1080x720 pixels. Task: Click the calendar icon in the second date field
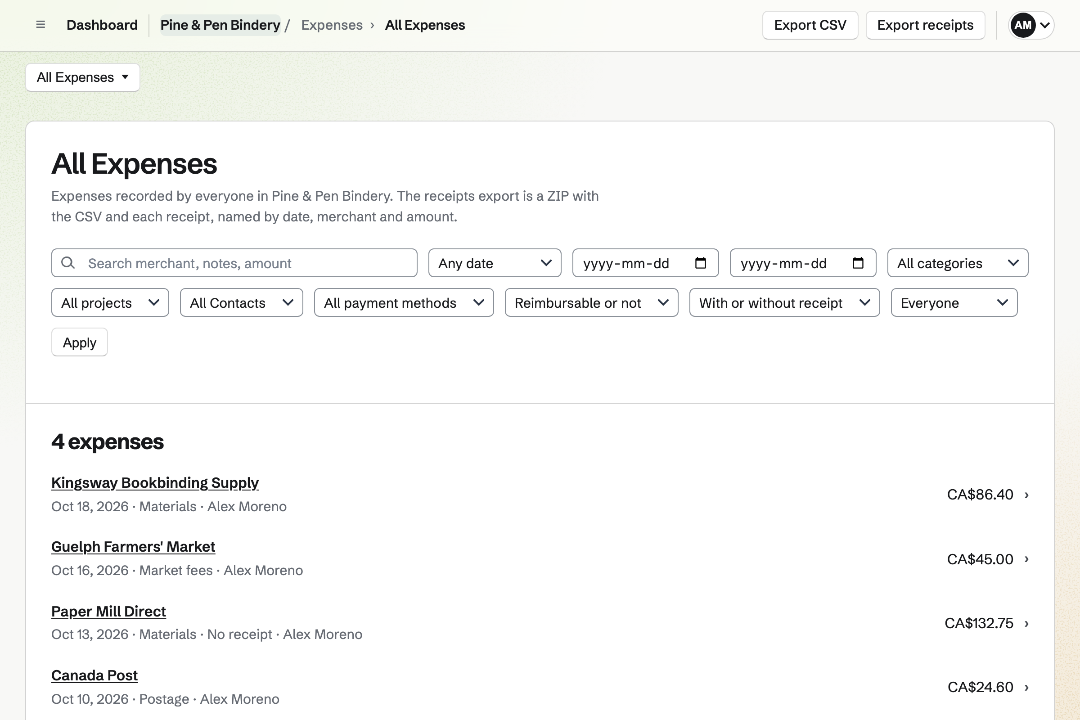[x=858, y=263]
